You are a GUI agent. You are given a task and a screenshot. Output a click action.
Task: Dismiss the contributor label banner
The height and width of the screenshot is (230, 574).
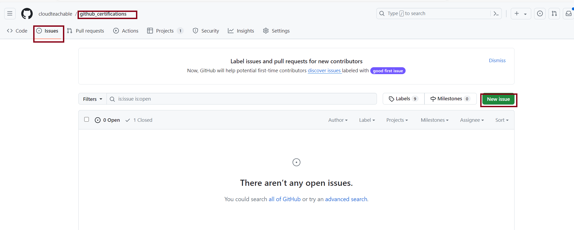pos(497,61)
